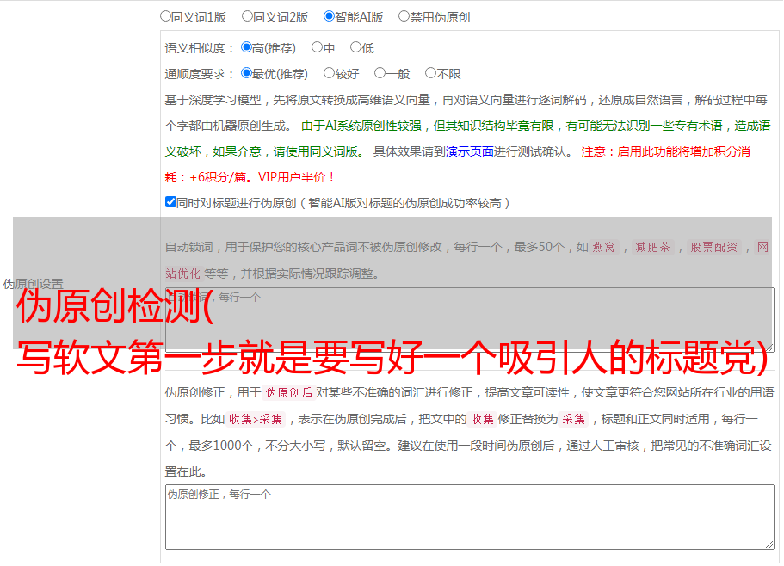
Task: Toggle 同时对标题进行伪原创 checkbox
Action: pos(170,202)
